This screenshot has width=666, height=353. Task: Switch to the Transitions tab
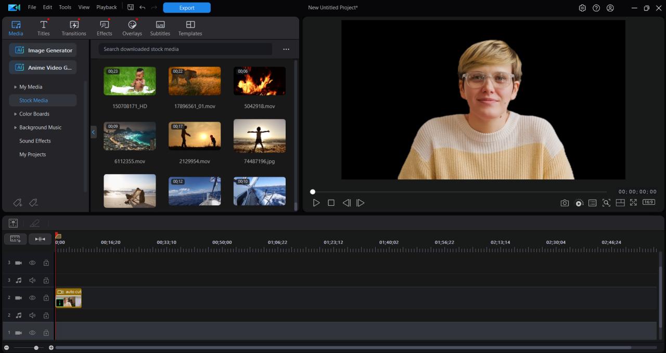[x=74, y=28]
